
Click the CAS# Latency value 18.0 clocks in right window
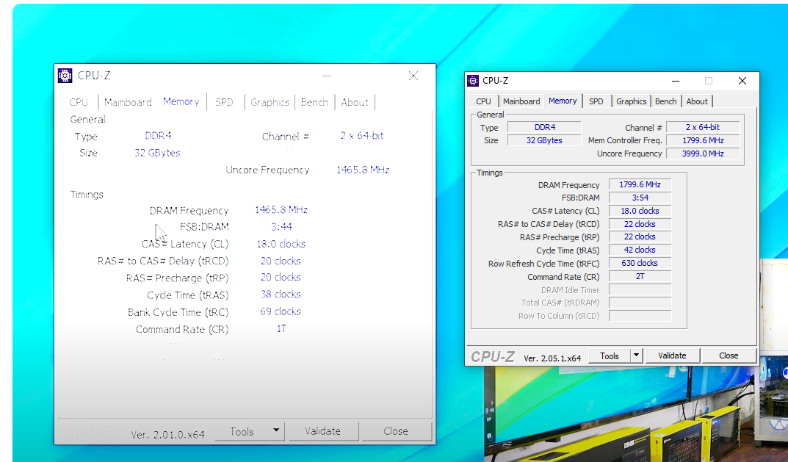[x=640, y=211]
